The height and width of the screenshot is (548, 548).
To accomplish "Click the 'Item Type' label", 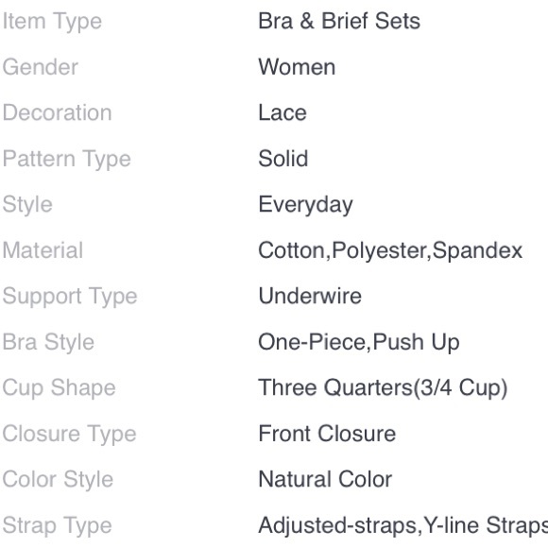I will tap(52, 22).
